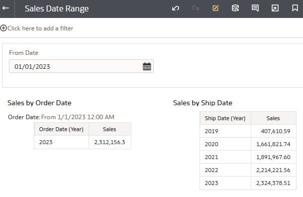
Task: Bookmark this workbook view
Action: pos(295,8)
